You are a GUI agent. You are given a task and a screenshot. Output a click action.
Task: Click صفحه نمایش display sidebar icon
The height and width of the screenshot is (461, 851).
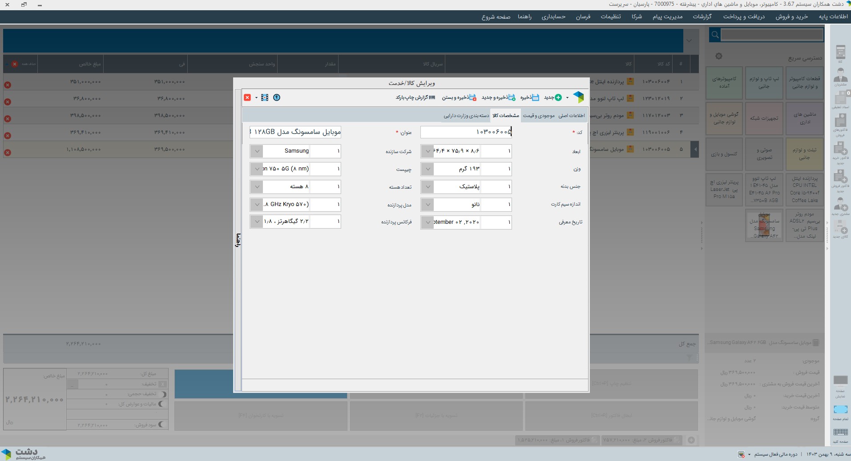pyautogui.click(x=840, y=387)
